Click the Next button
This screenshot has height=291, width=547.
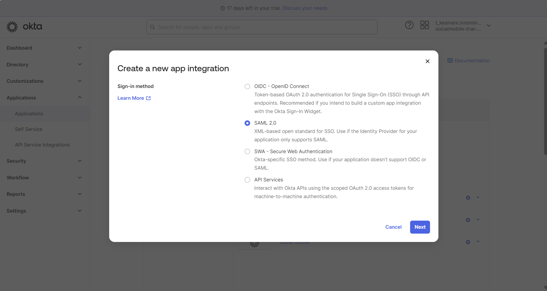pyautogui.click(x=420, y=227)
